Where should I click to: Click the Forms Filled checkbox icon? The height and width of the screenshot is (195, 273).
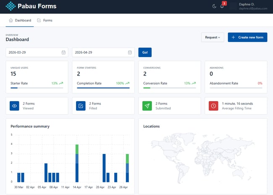tap(81, 106)
